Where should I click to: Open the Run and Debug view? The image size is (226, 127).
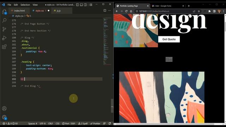(4, 38)
